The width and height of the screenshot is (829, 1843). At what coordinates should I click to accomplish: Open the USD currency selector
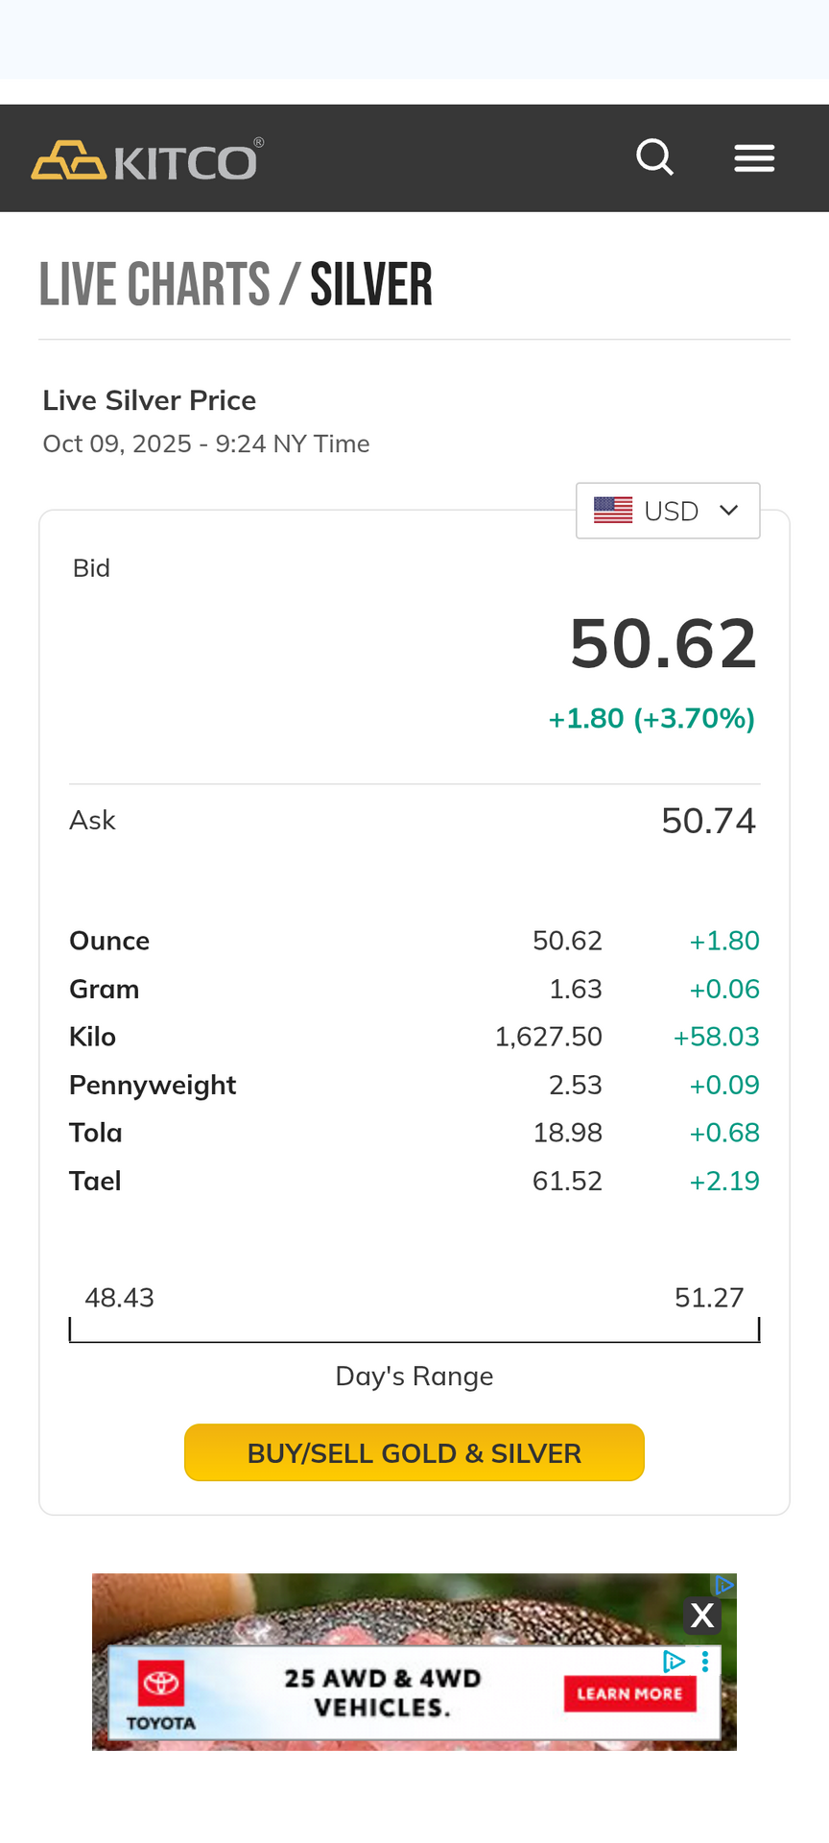(x=670, y=511)
